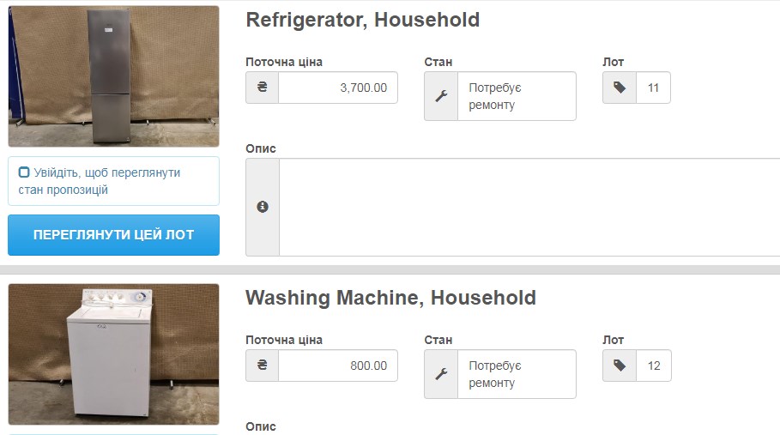Screen dimensions: 780x435
Task: Click info icon in refrigerator description box
Action: pos(263,207)
